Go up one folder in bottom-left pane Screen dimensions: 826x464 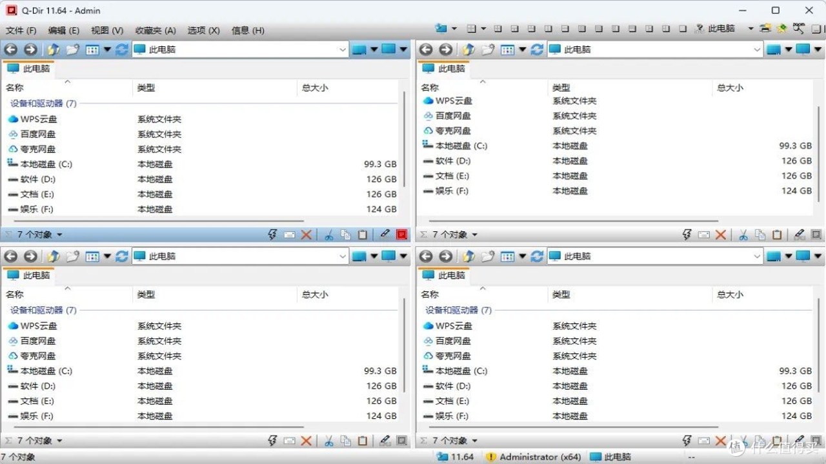click(53, 256)
